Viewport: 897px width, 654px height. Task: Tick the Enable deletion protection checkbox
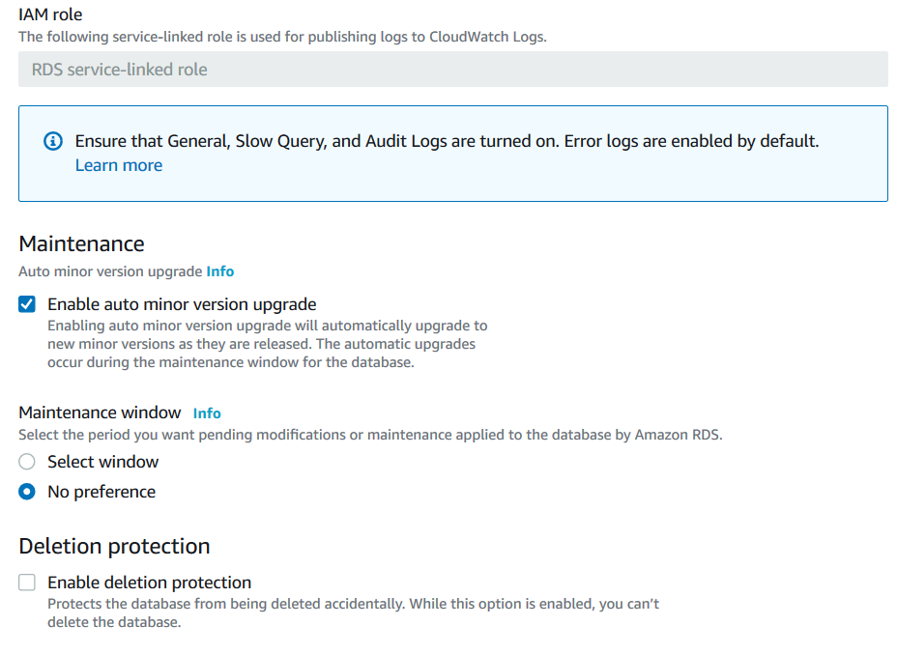pos(27,583)
